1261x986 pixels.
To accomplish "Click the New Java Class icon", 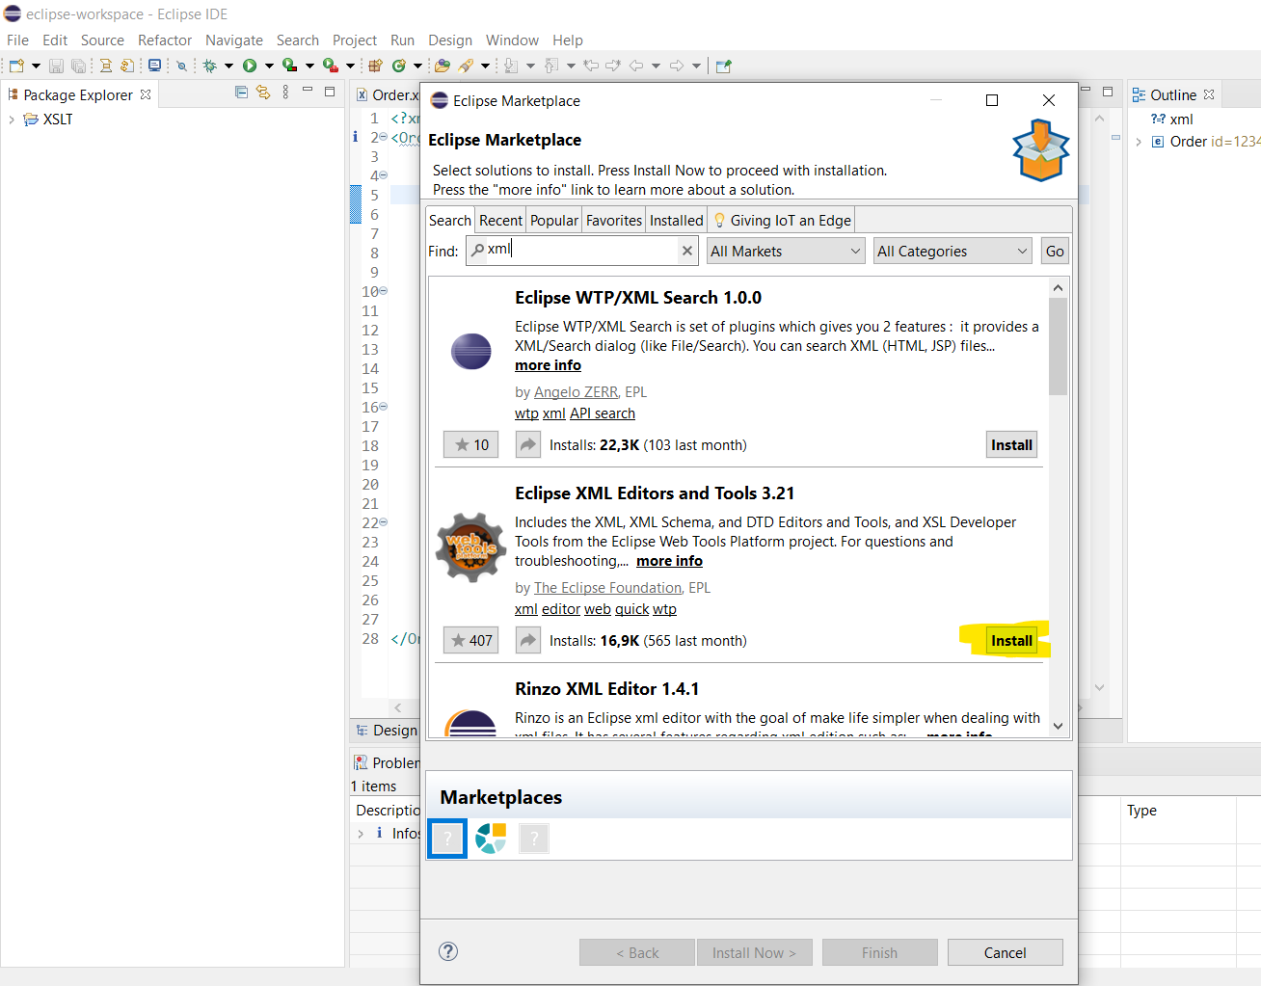I will pos(399,66).
